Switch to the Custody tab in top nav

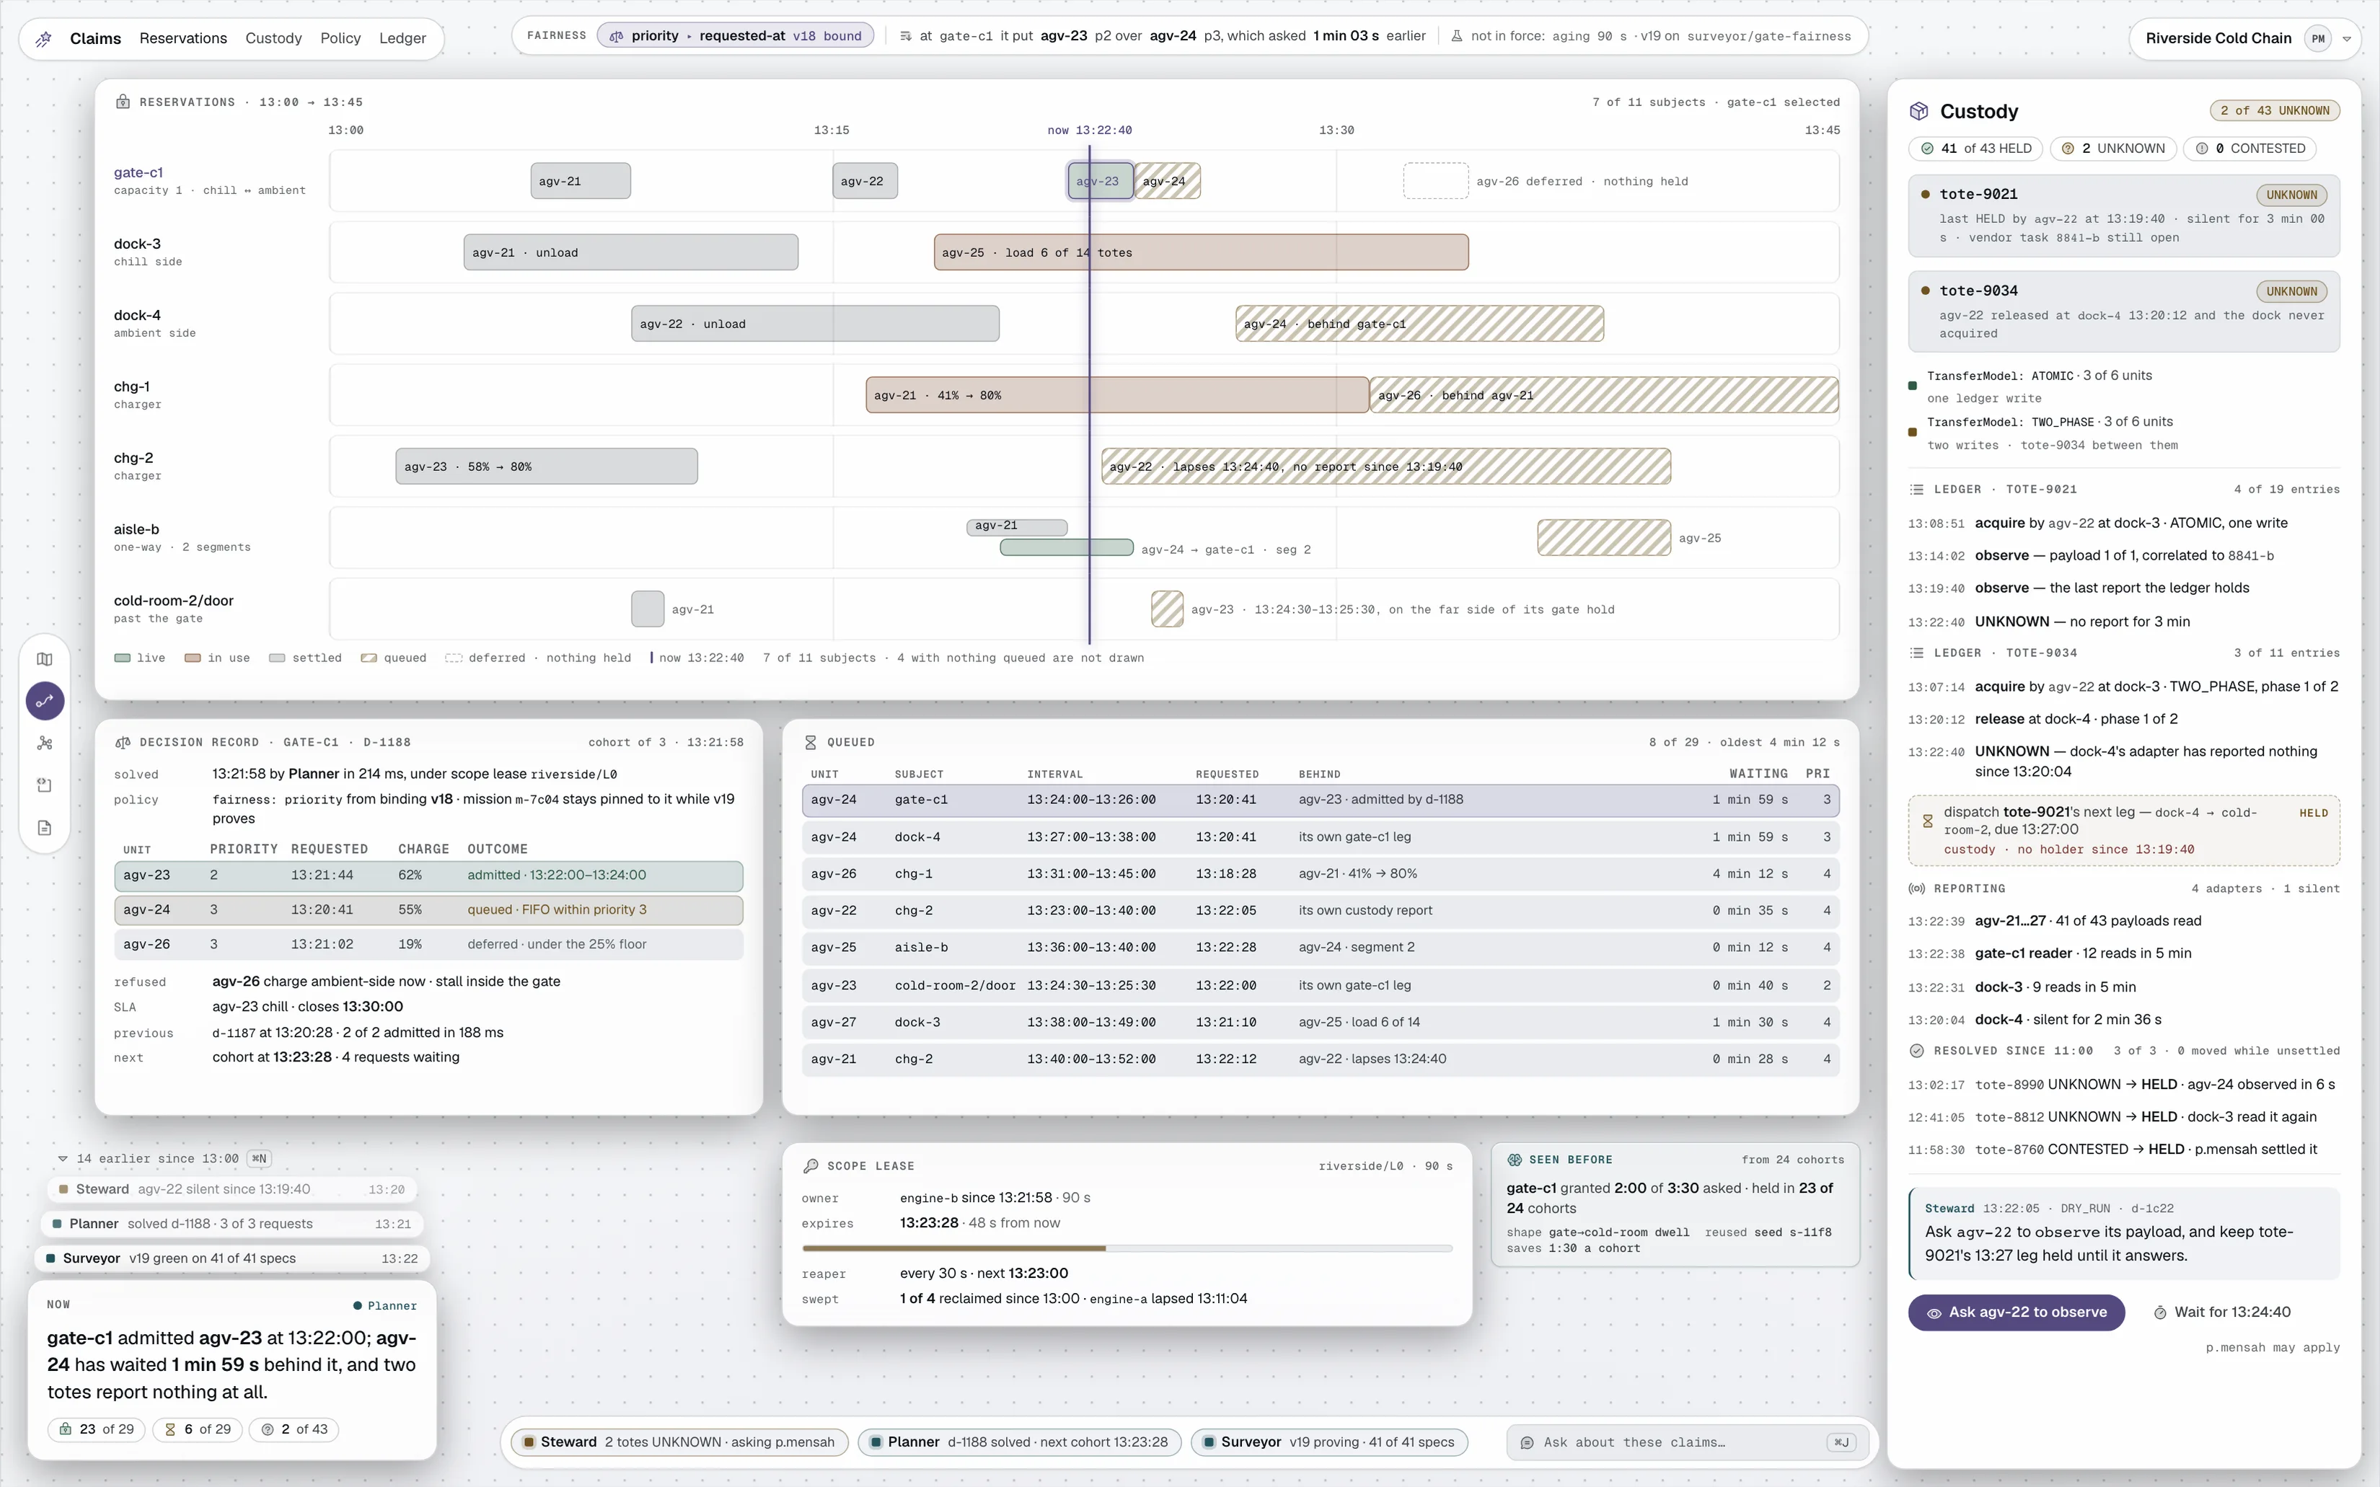click(x=273, y=38)
